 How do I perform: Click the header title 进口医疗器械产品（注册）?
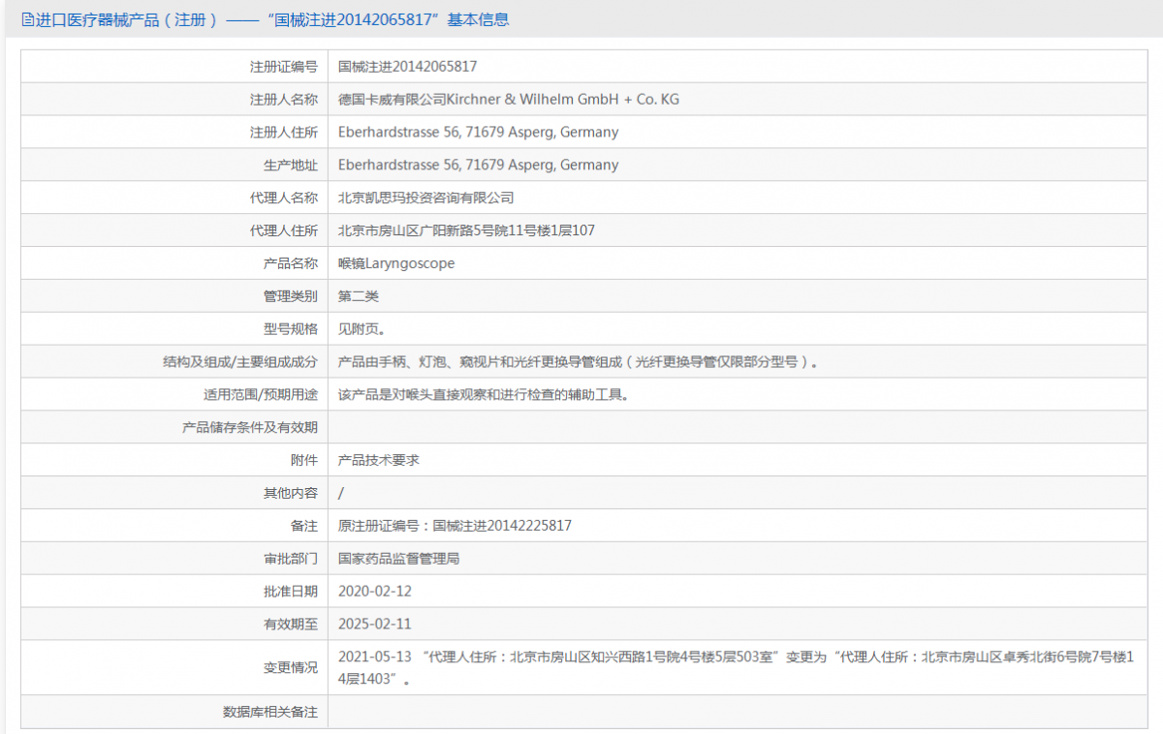coord(128,19)
